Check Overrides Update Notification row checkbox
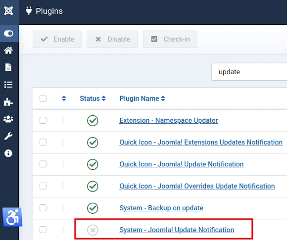 coord(43,186)
